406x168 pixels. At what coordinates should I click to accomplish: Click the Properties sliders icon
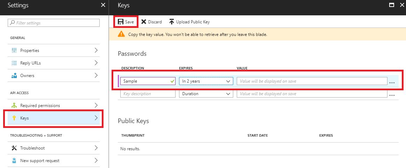(x=14, y=50)
